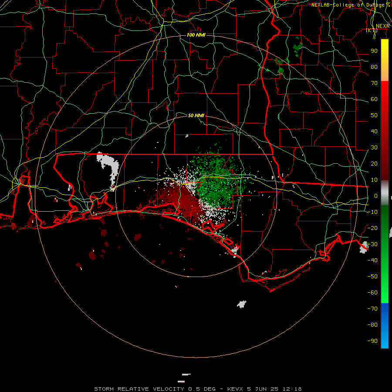This screenshot has width=392, height=392.
Task: Click the -20 value on velocity scale
Action: click(372, 228)
